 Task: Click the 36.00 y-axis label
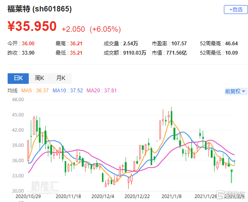(18, 160)
